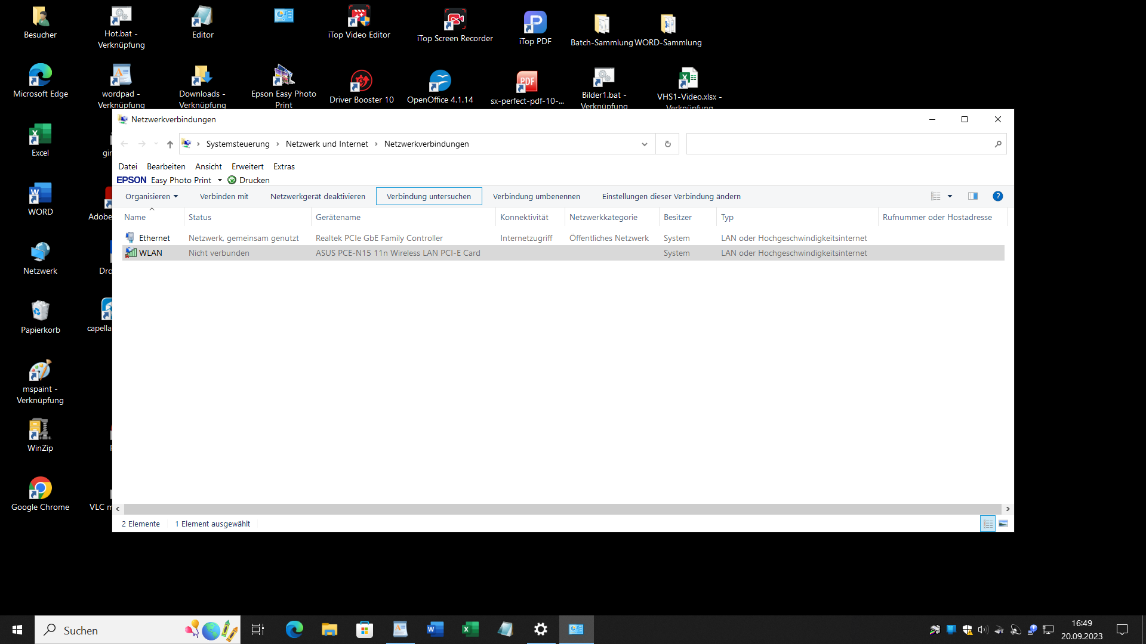This screenshot has width=1146, height=644.
Task: Open the Extras menu
Action: pos(284,166)
